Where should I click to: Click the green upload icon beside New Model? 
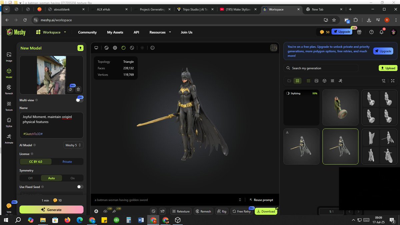click(80, 48)
